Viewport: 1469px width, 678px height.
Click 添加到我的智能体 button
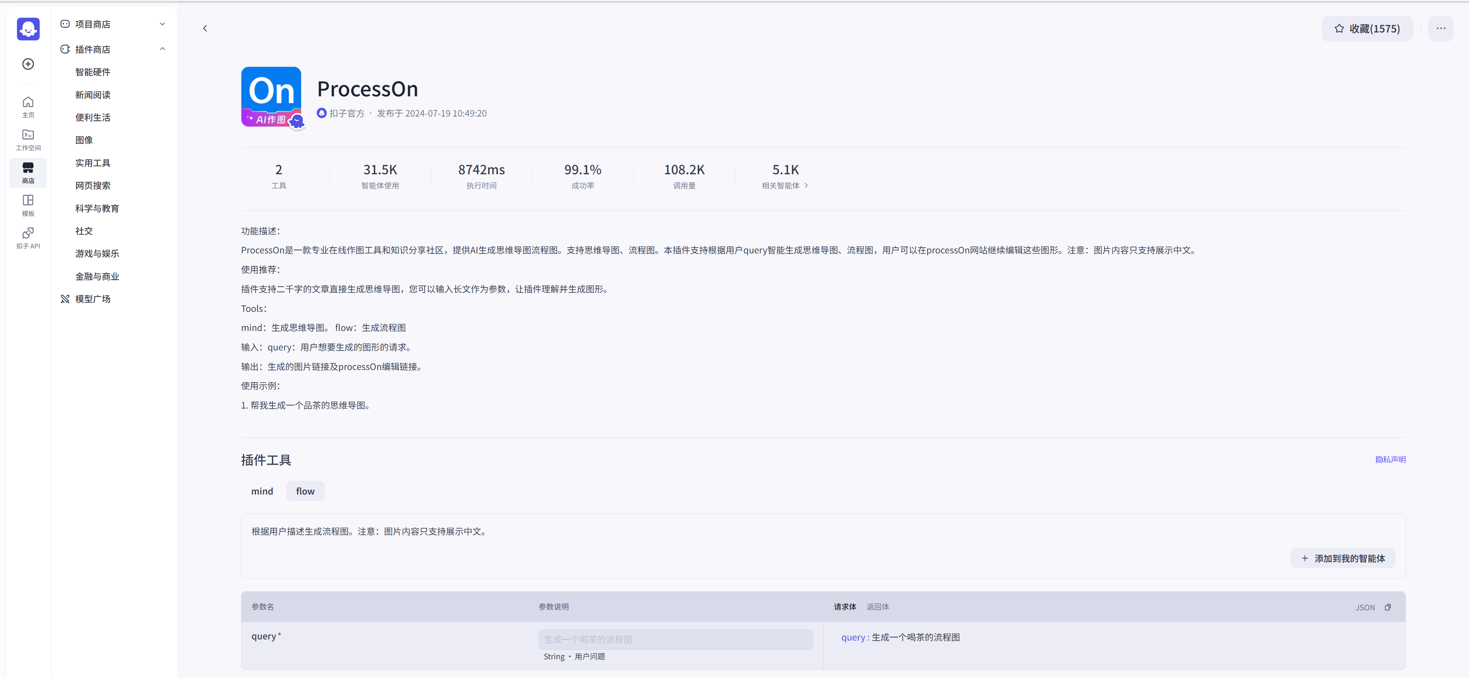[1342, 558]
